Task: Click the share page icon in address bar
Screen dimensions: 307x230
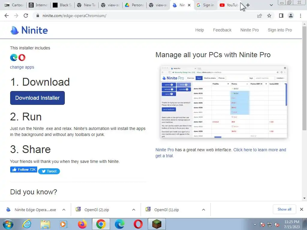Action: [x=260, y=16]
